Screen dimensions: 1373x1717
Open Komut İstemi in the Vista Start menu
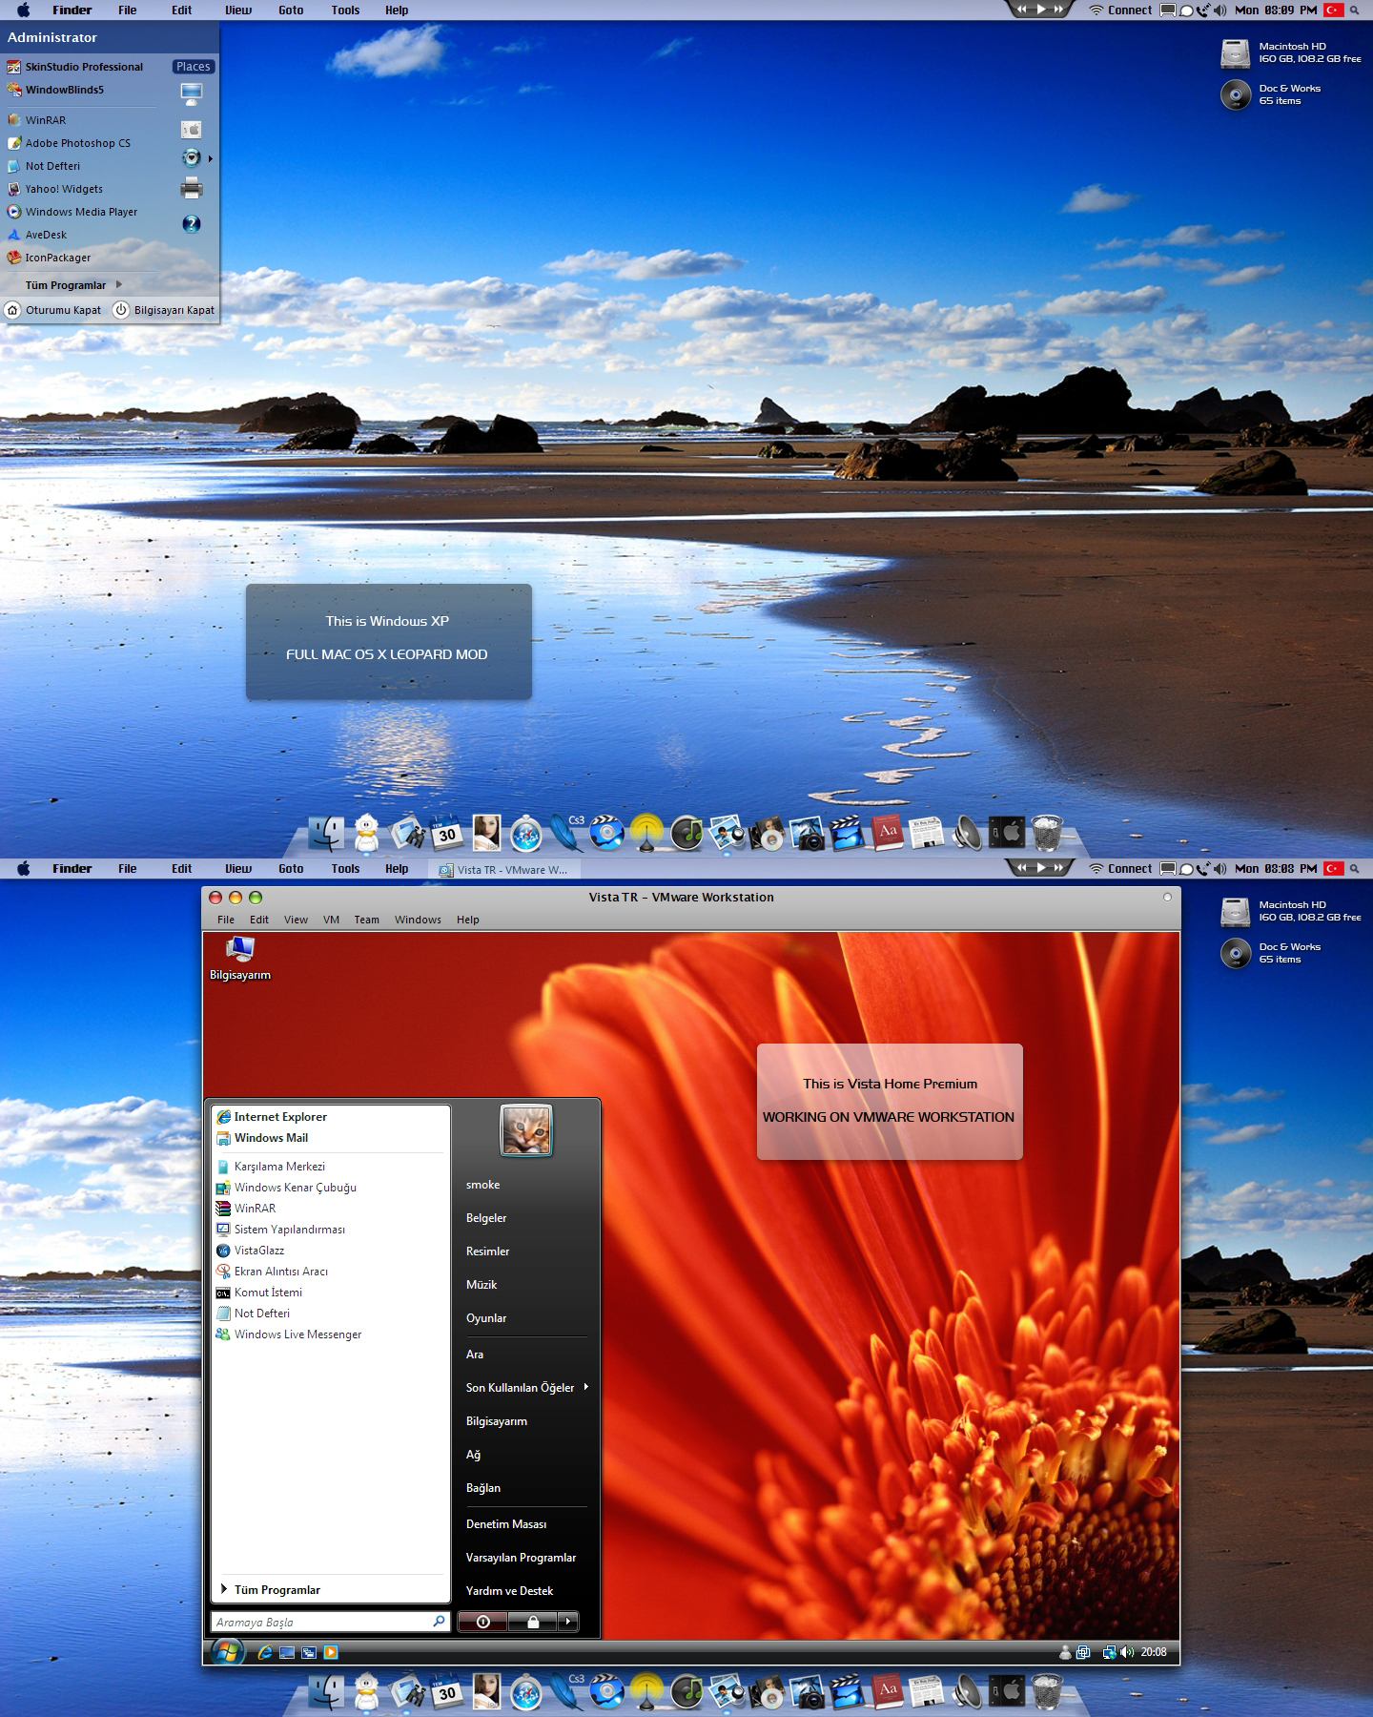[x=259, y=1292]
